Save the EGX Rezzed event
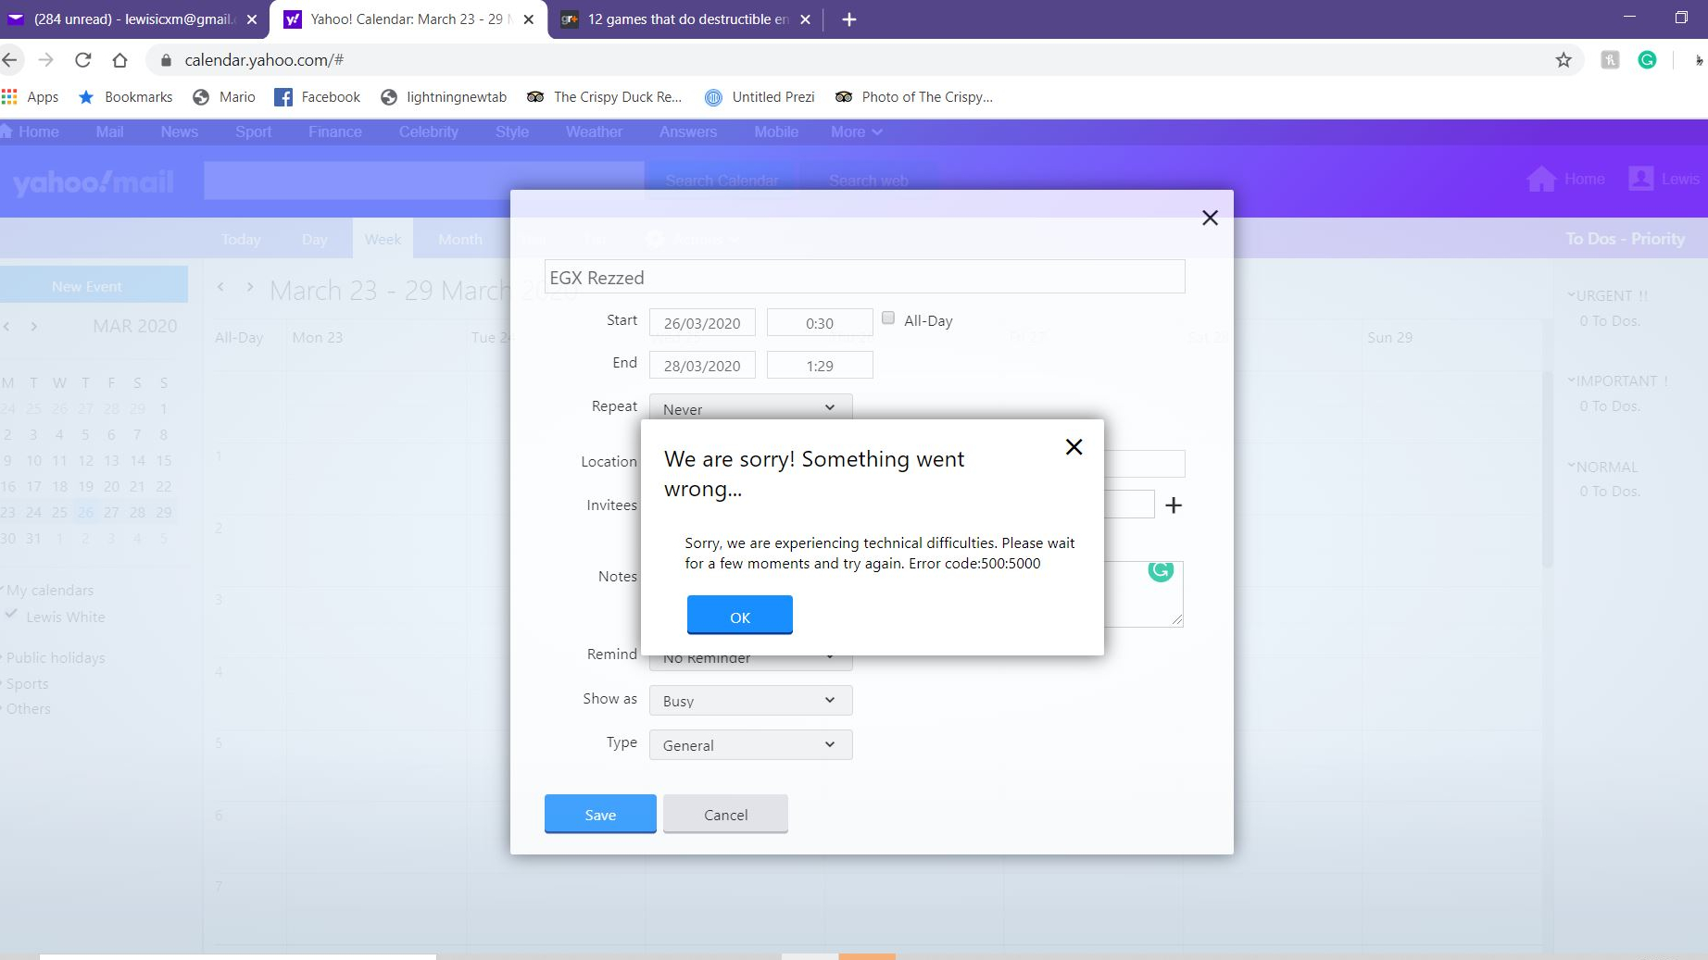This screenshot has width=1708, height=960. pyautogui.click(x=598, y=814)
